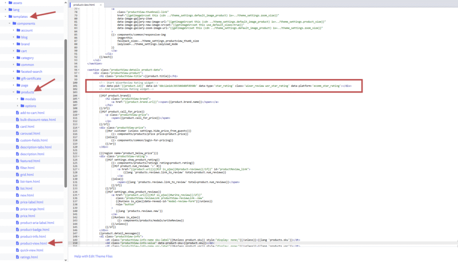458x262 pixels.
Task: Click the assets folder icon
Action: click(x=10, y=3)
